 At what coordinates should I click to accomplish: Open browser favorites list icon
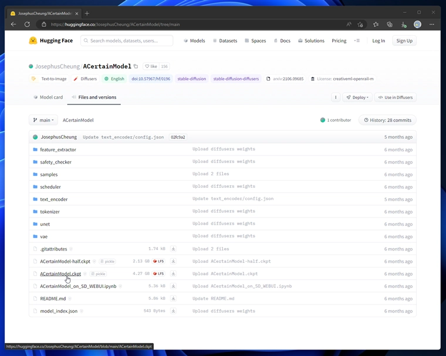376,25
